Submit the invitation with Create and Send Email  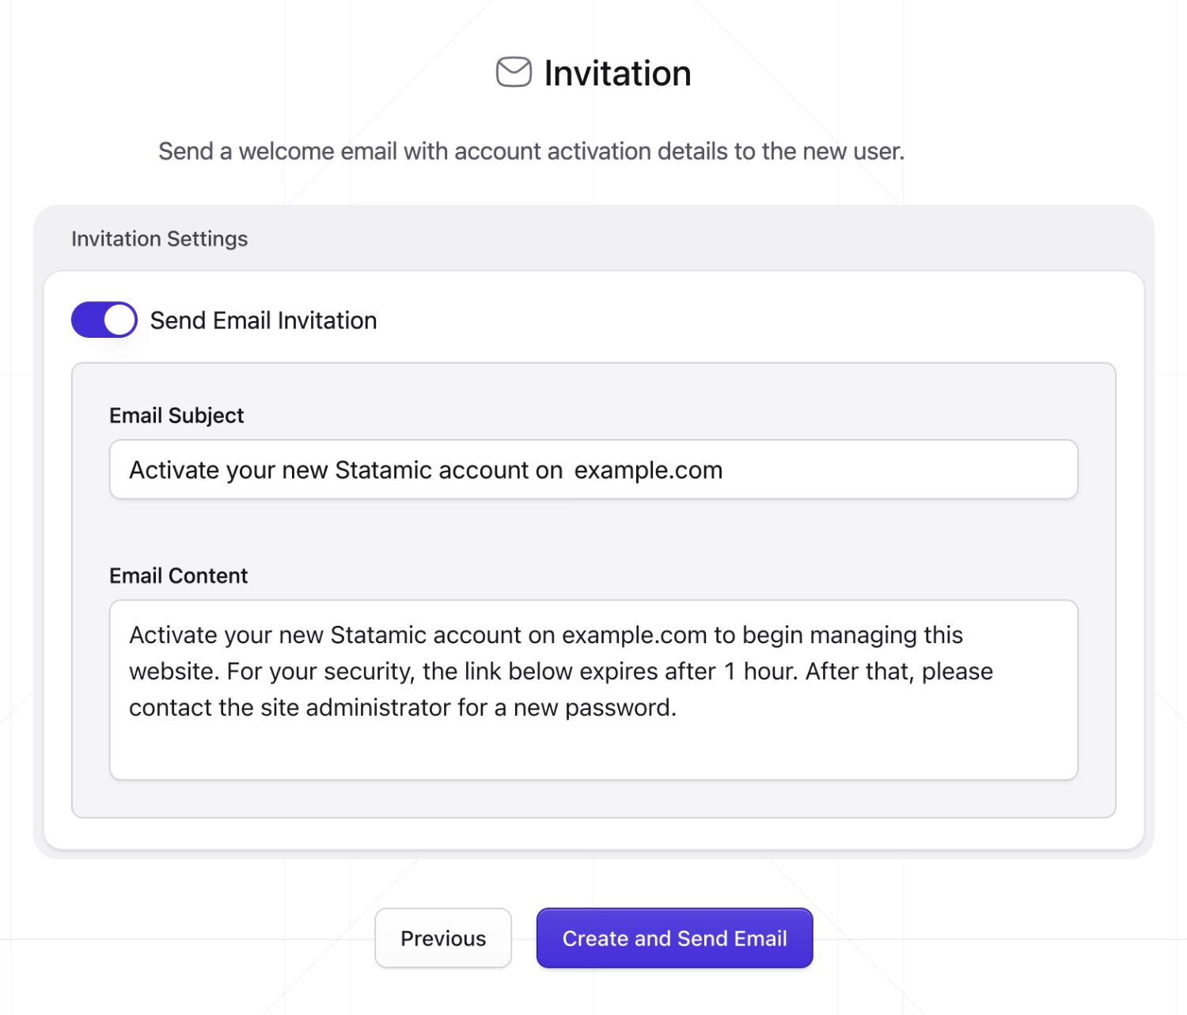(674, 938)
